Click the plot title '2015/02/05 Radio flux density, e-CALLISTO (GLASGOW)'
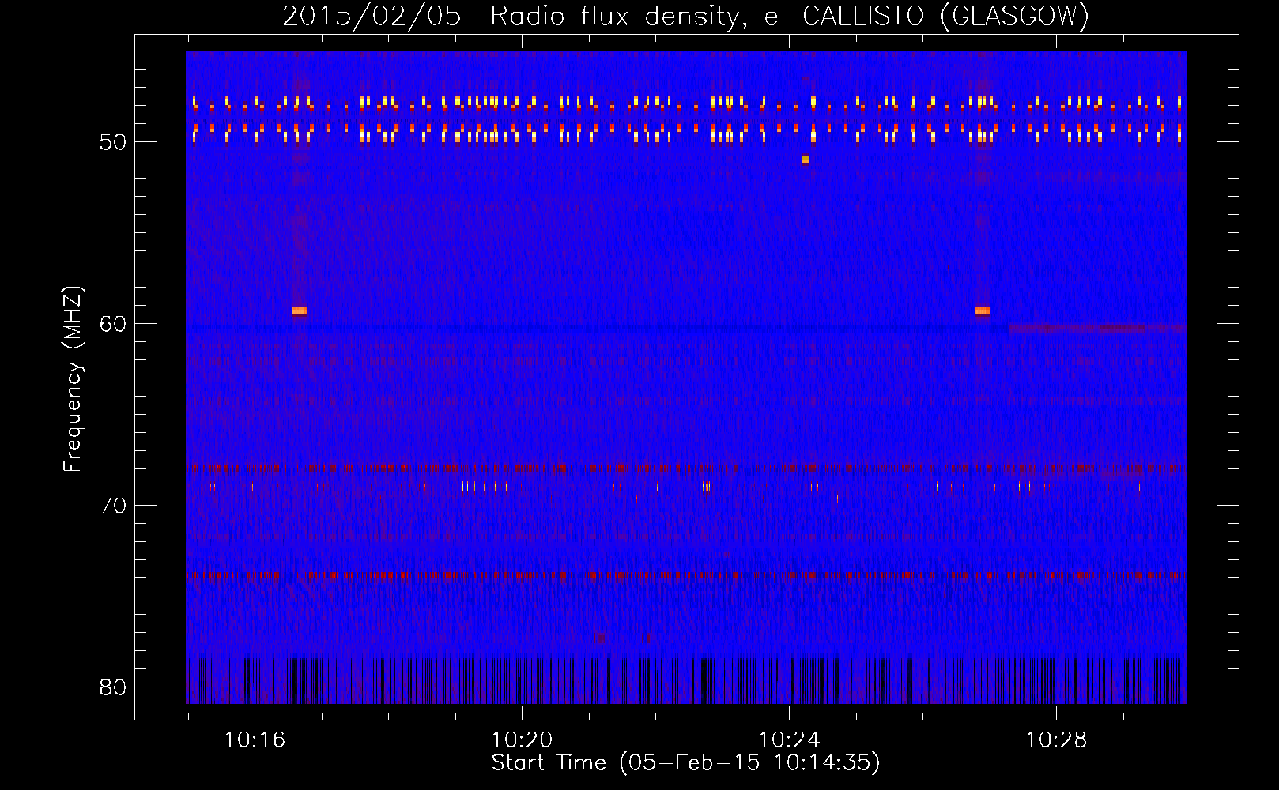The image size is (1279, 790). (x=686, y=16)
